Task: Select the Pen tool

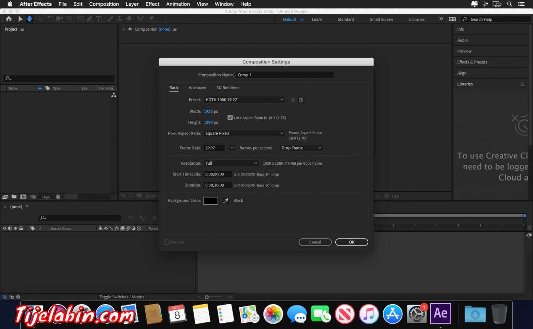Action: [90, 19]
